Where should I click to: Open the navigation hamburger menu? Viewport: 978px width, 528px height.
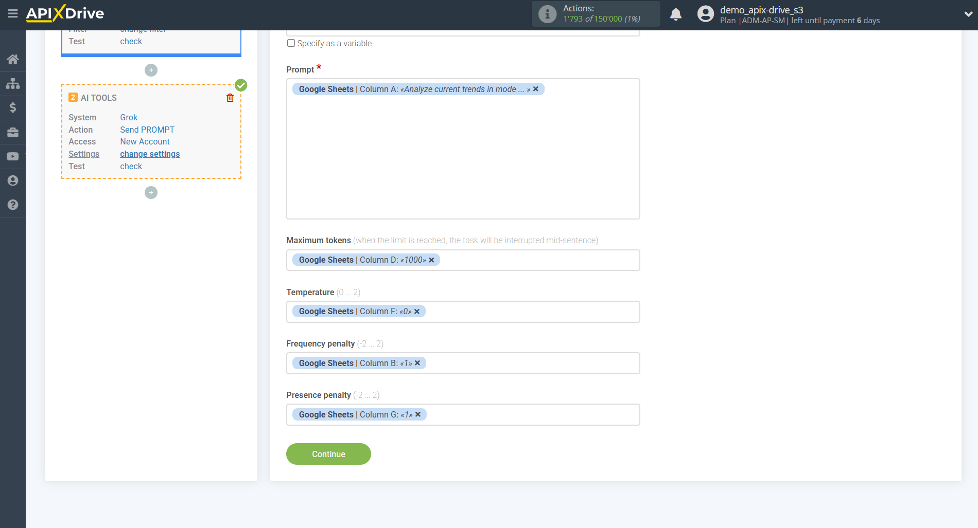[x=13, y=14]
